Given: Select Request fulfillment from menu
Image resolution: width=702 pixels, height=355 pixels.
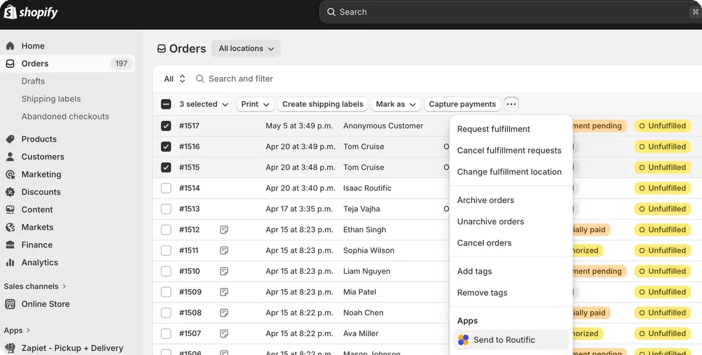Looking at the screenshot, I should click(494, 129).
